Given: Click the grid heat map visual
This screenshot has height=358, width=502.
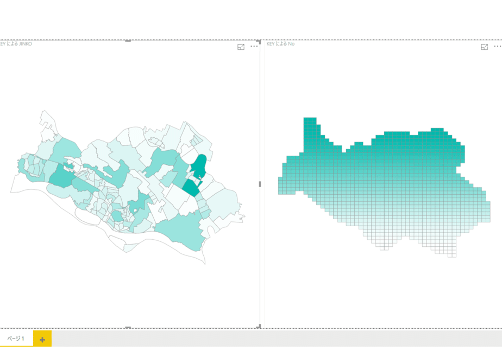Looking at the screenshot, I should pyautogui.click(x=384, y=187).
